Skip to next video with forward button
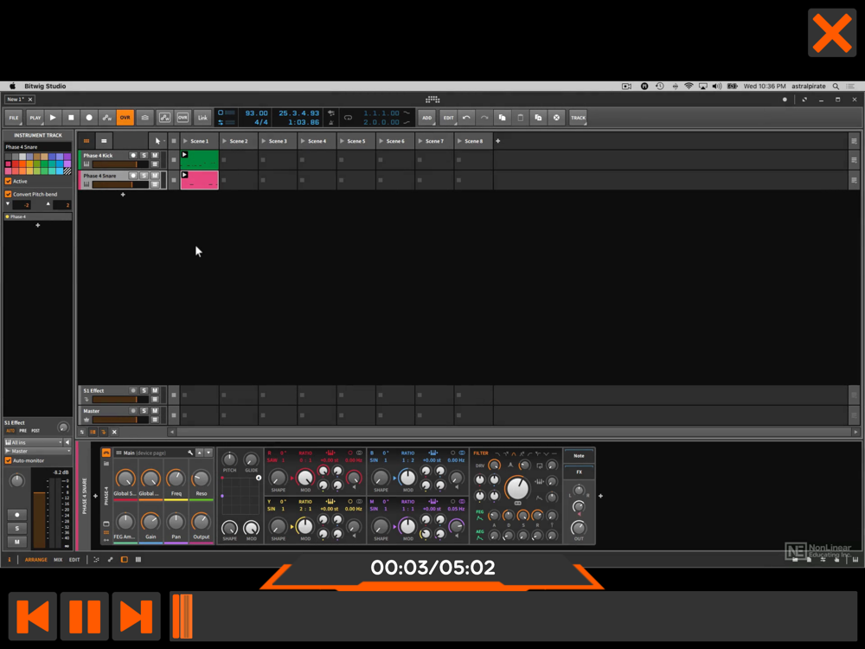 pos(136,616)
